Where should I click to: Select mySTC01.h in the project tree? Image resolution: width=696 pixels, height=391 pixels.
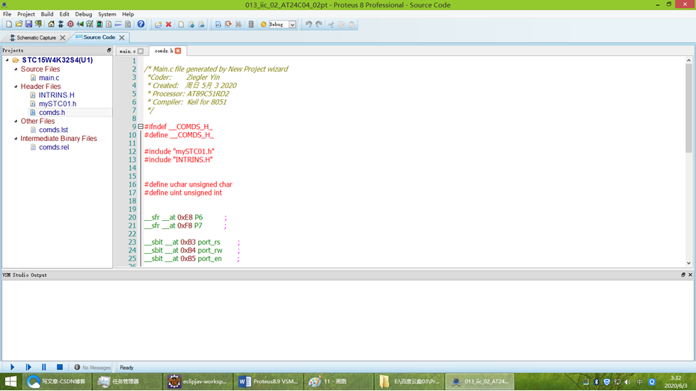pyautogui.click(x=58, y=104)
